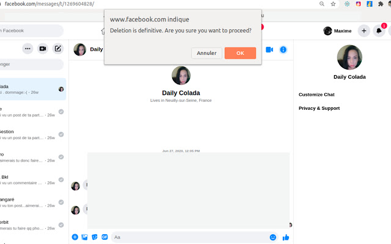Image resolution: width=391 pixels, height=244 pixels.
Task: Expand the Customize Chat section
Action: [x=316, y=95]
